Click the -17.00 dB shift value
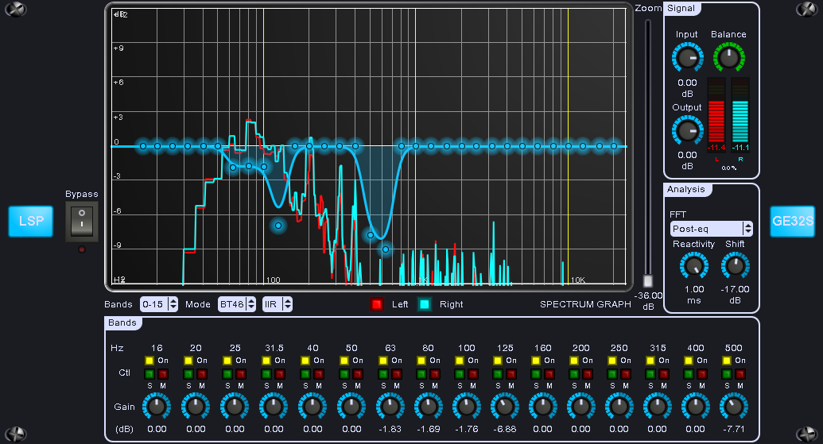Screen dimensions: 823x444 pos(735,289)
